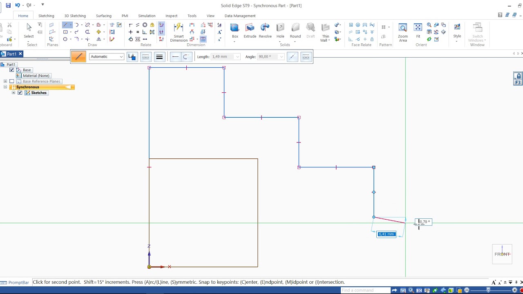Click the Round feature tool
This screenshot has height=294, width=523.
pos(295,31)
